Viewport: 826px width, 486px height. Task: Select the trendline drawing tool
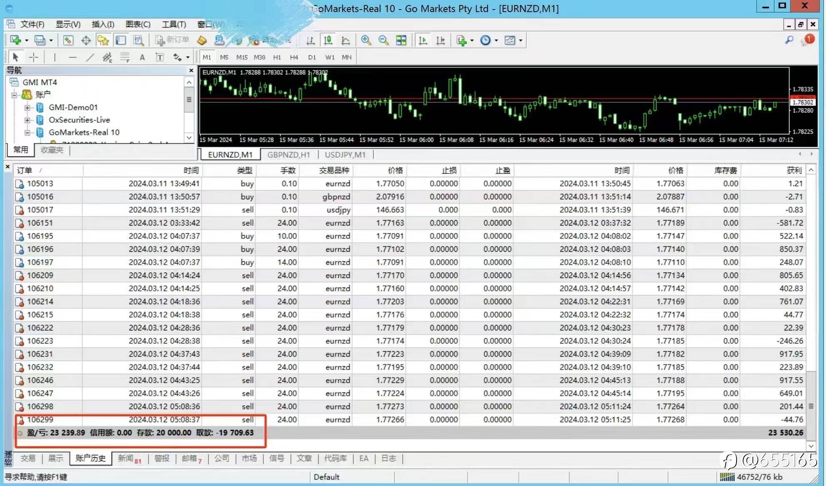[90, 57]
